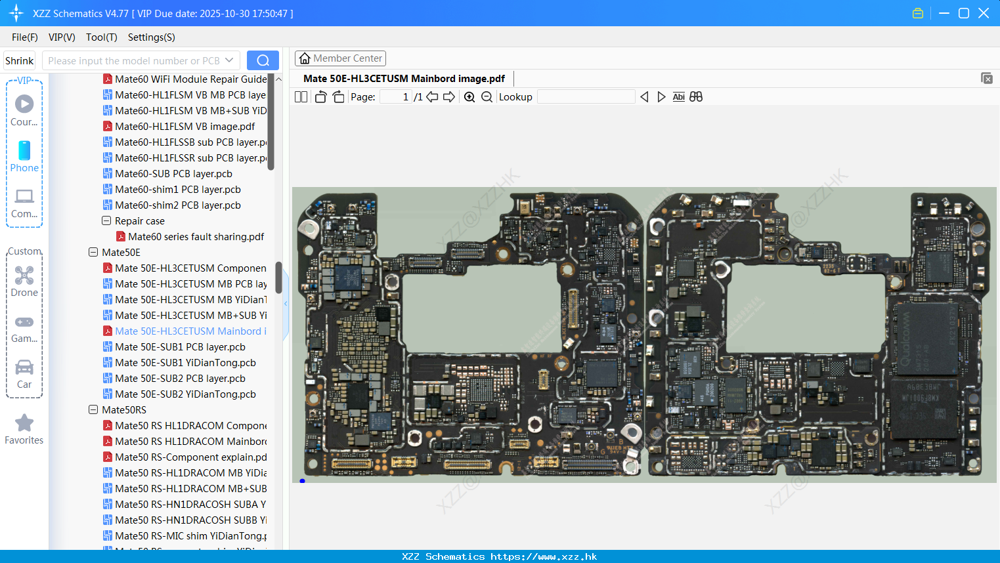This screenshot has height=563, width=1000.
Task: Go to next page arrow
Action: (449, 97)
